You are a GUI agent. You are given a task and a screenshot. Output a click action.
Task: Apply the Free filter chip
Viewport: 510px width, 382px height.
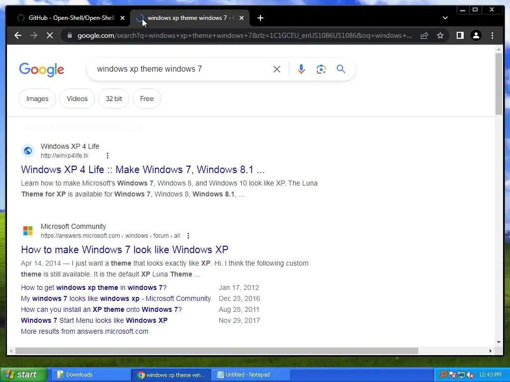tap(147, 98)
